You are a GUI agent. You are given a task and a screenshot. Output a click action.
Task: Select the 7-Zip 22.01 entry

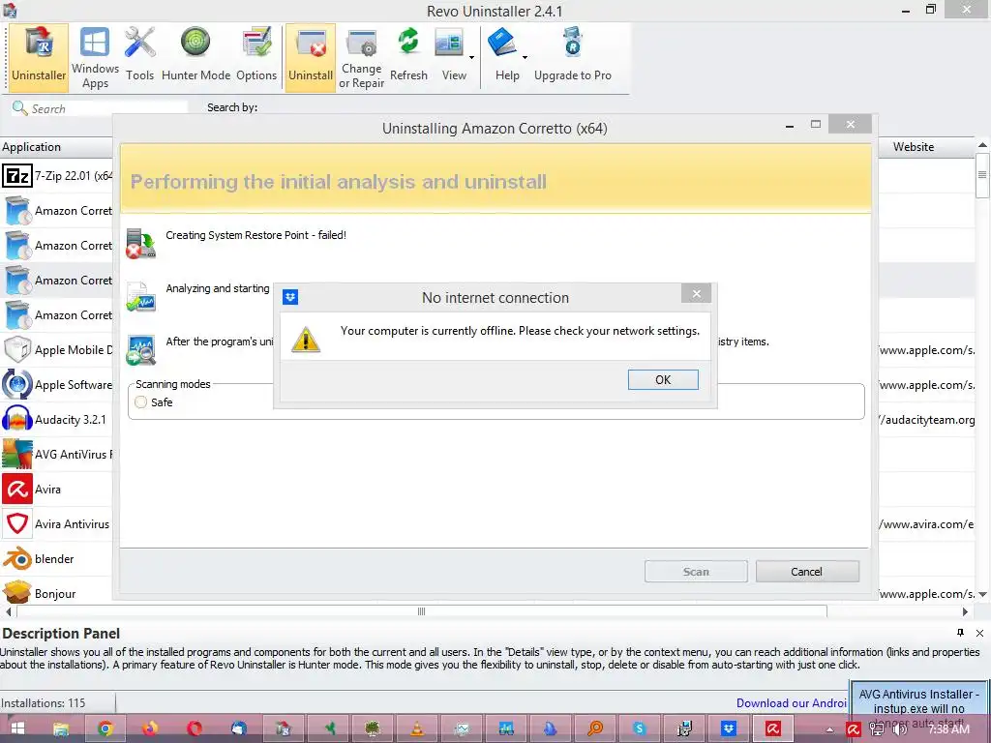[x=56, y=176]
